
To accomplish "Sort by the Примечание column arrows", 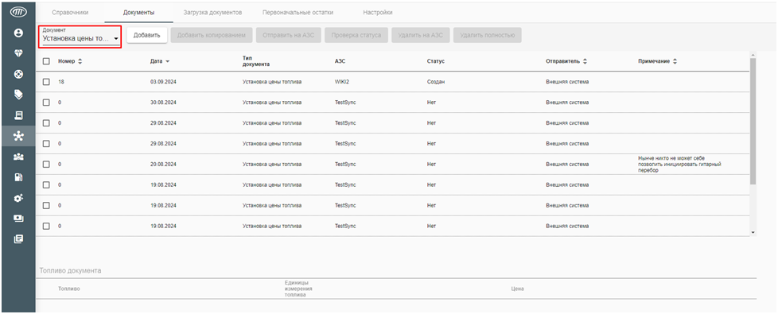I will [675, 61].
